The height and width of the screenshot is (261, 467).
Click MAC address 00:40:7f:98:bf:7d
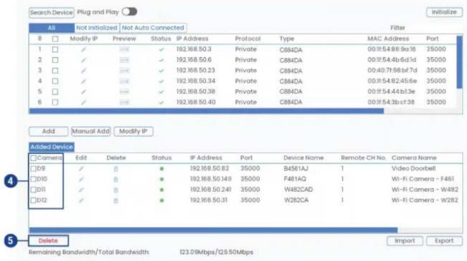[392, 70]
